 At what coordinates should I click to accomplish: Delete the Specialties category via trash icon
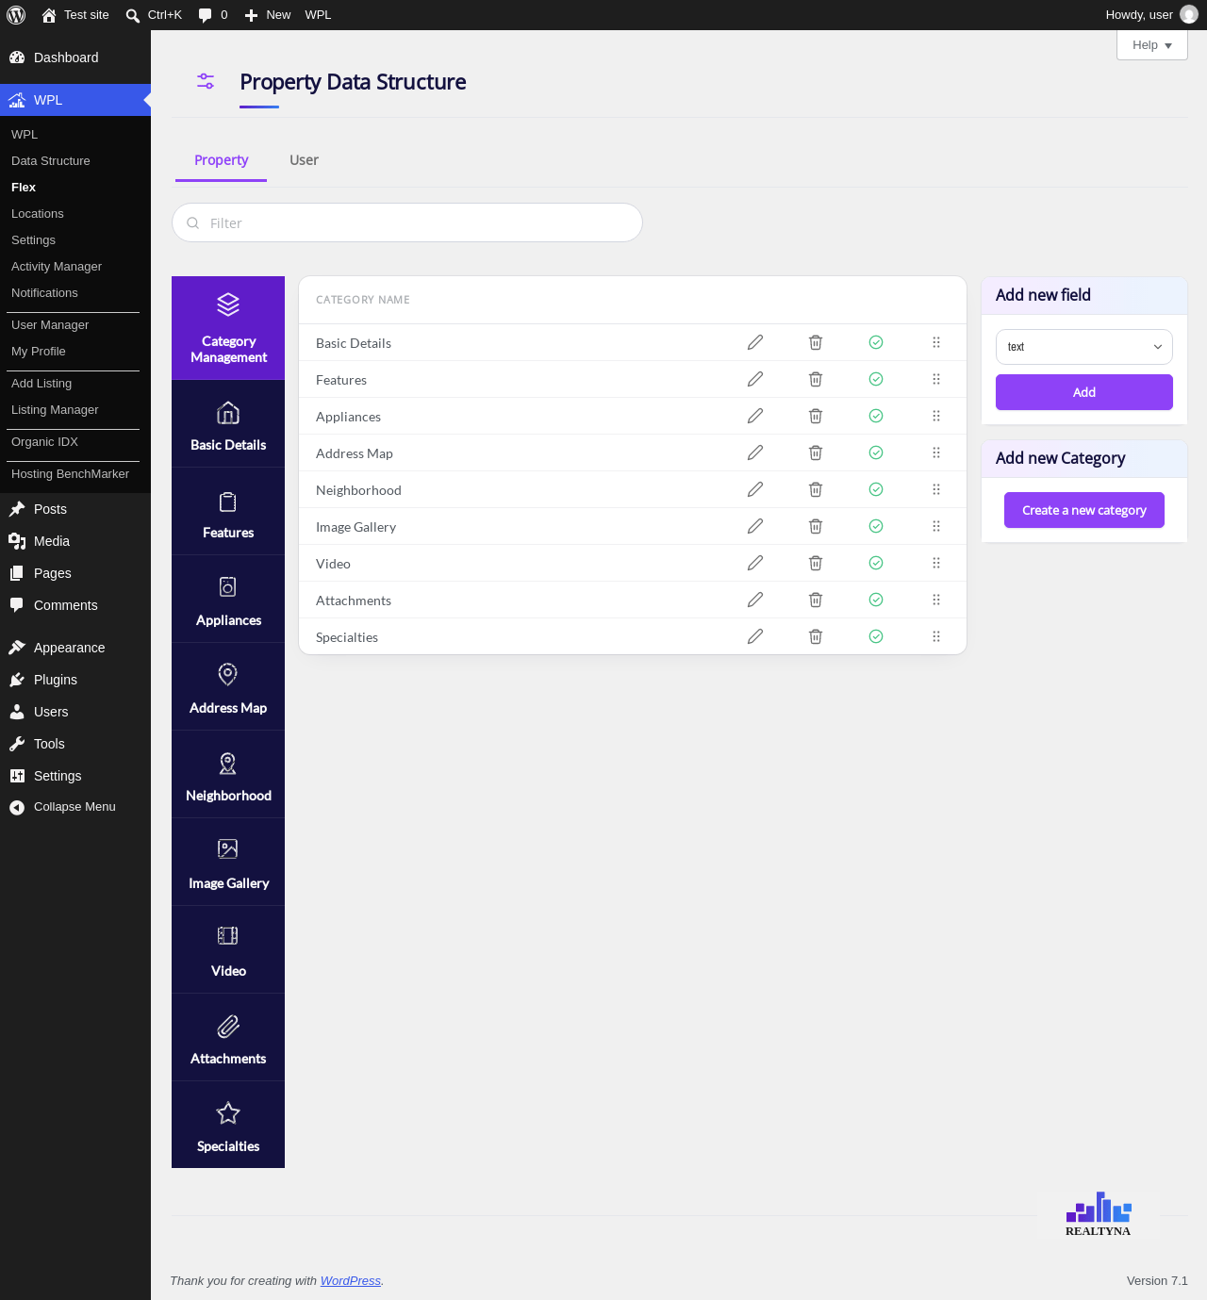816,636
